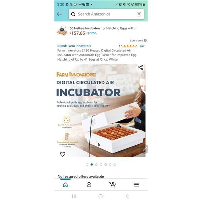Tap the Search Amazon.ca field

(x=106, y=14)
